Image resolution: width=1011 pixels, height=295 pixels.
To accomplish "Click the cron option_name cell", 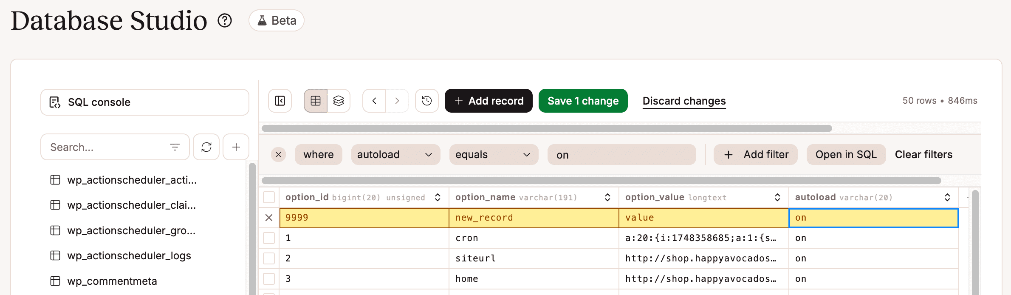I will pos(534,238).
